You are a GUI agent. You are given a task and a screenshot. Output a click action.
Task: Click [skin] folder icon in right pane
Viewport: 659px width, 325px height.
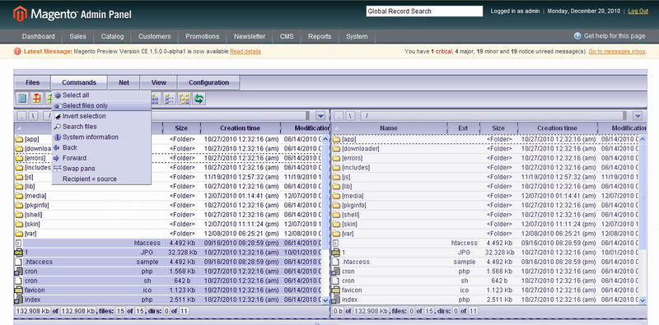click(x=336, y=225)
